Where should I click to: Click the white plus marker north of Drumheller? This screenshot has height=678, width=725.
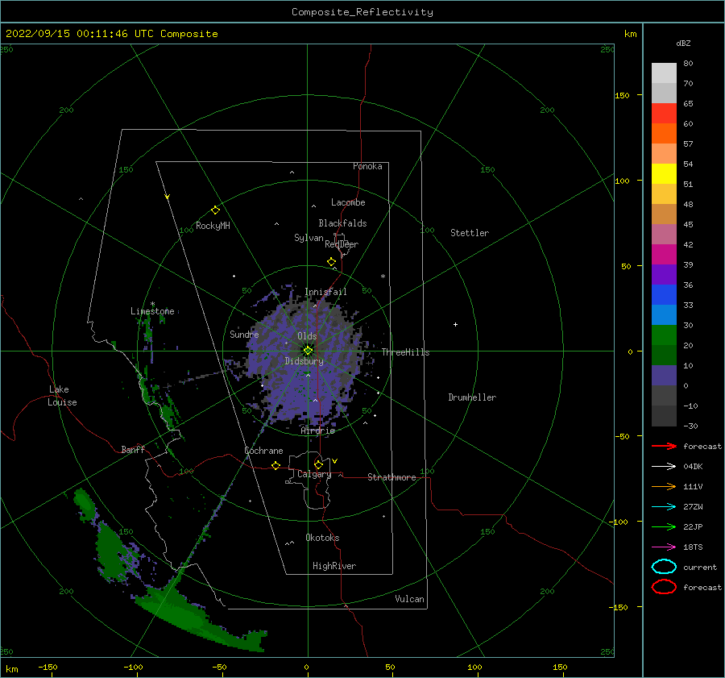pyautogui.click(x=455, y=324)
